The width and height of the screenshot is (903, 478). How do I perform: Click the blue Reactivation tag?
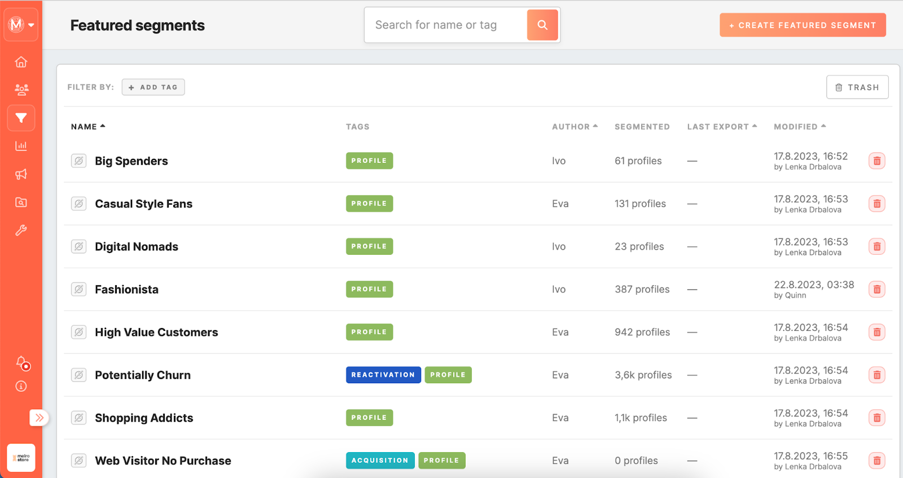[x=383, y=375]
